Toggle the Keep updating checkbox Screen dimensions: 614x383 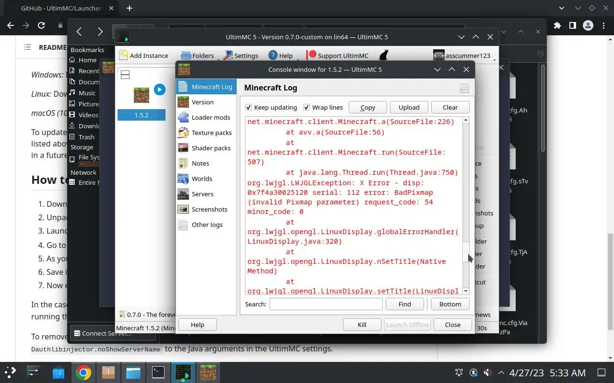pyautogui.click(x=248, y=107)
